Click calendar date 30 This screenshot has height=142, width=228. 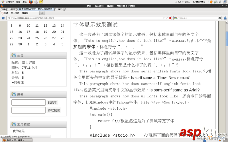(20, 44)
